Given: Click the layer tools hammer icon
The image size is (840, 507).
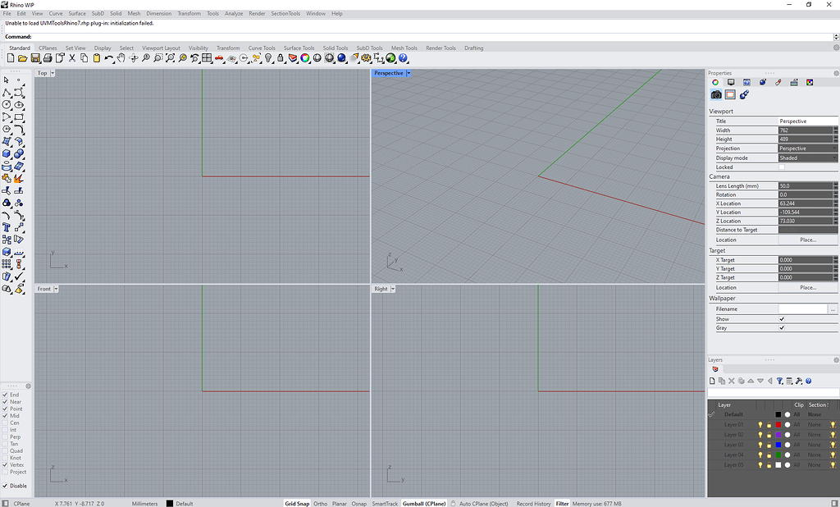Looking at the screenshot, I should coord(799,381).
